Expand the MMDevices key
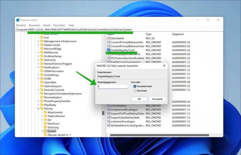Viewport: 241px width, 155px height. 38,52
